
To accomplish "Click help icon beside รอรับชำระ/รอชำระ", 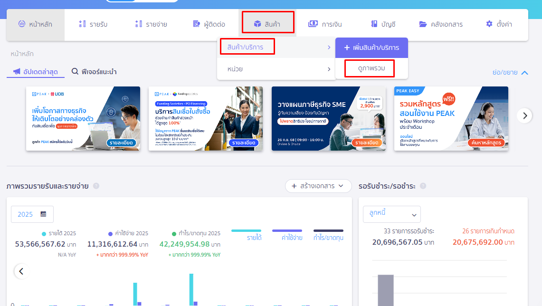I will pos(423,186).
